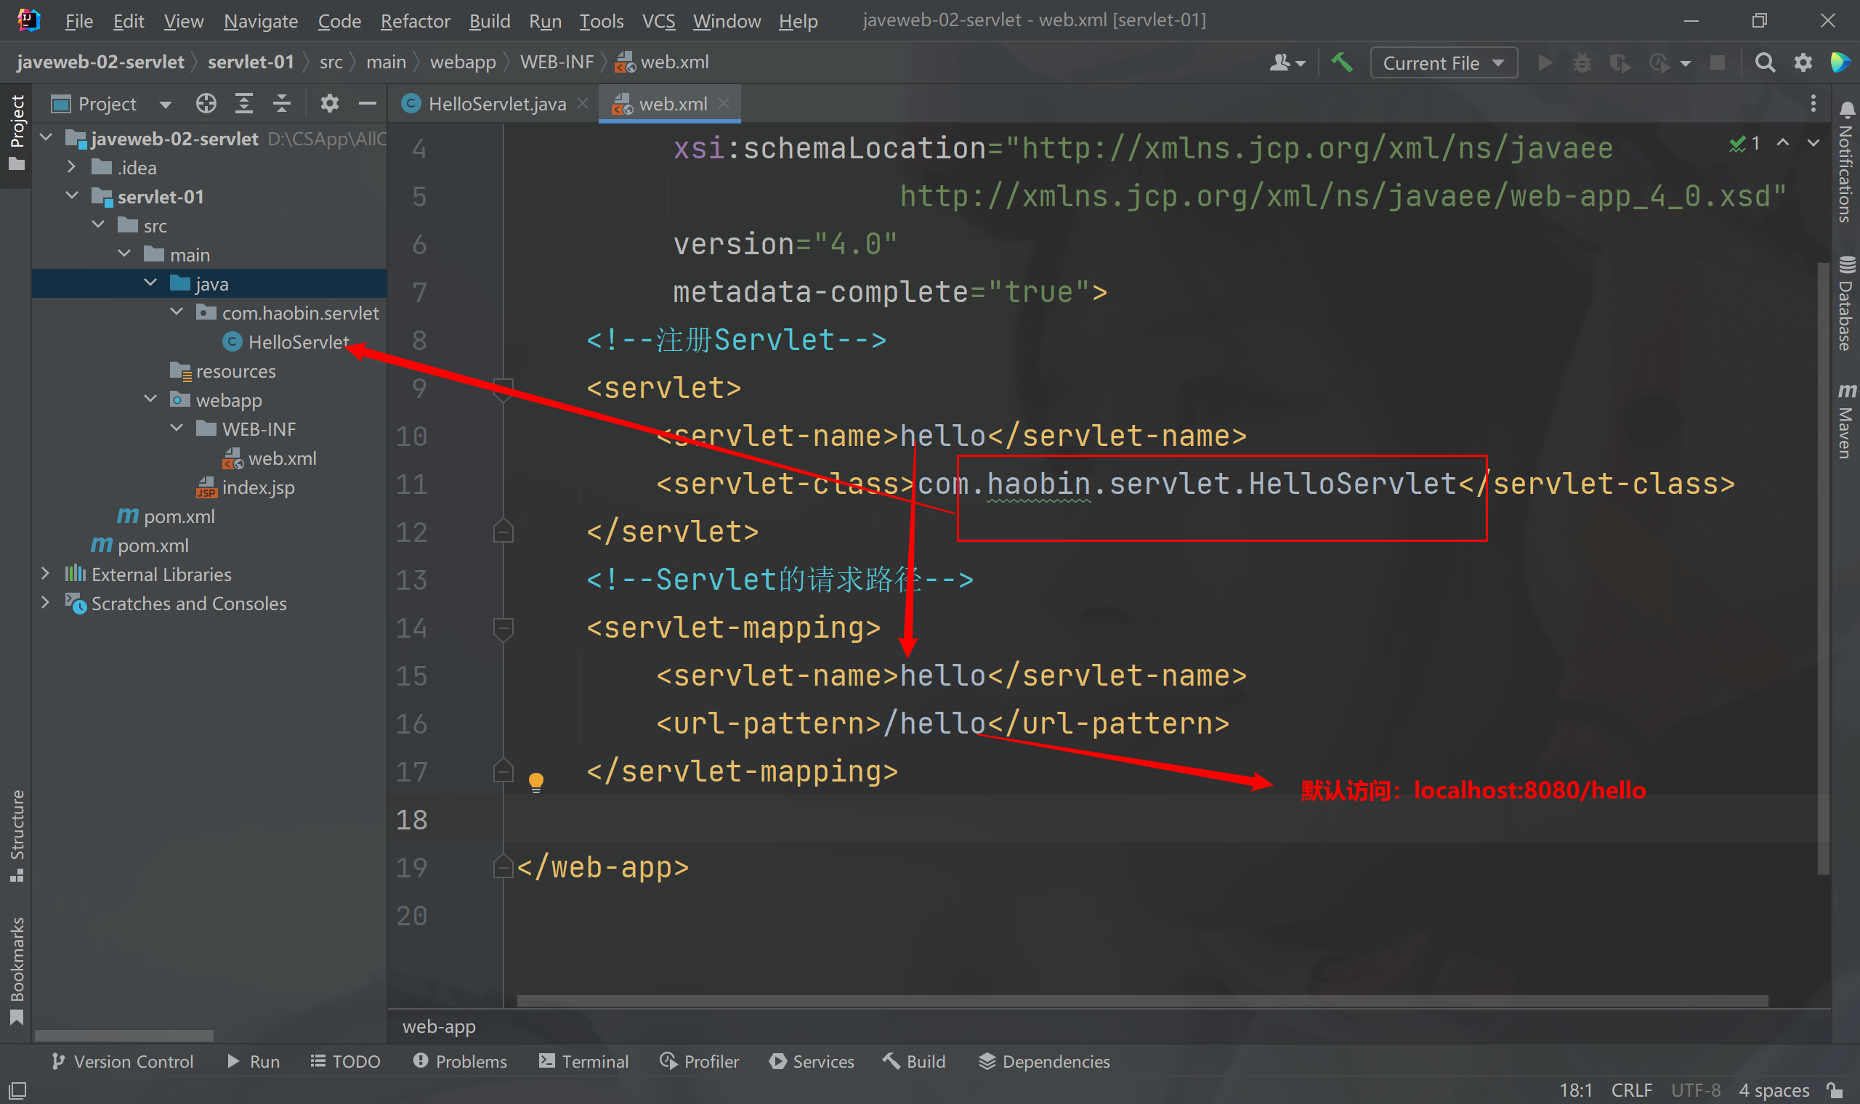1860x1104 pixels.
Task: Open the Current File run configuration dropdown
Action: tap(1443, 63)
